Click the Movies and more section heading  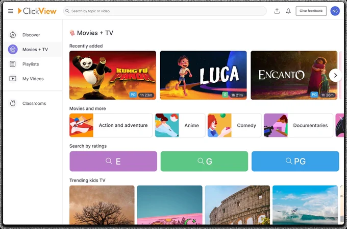[x=88, y=108]
